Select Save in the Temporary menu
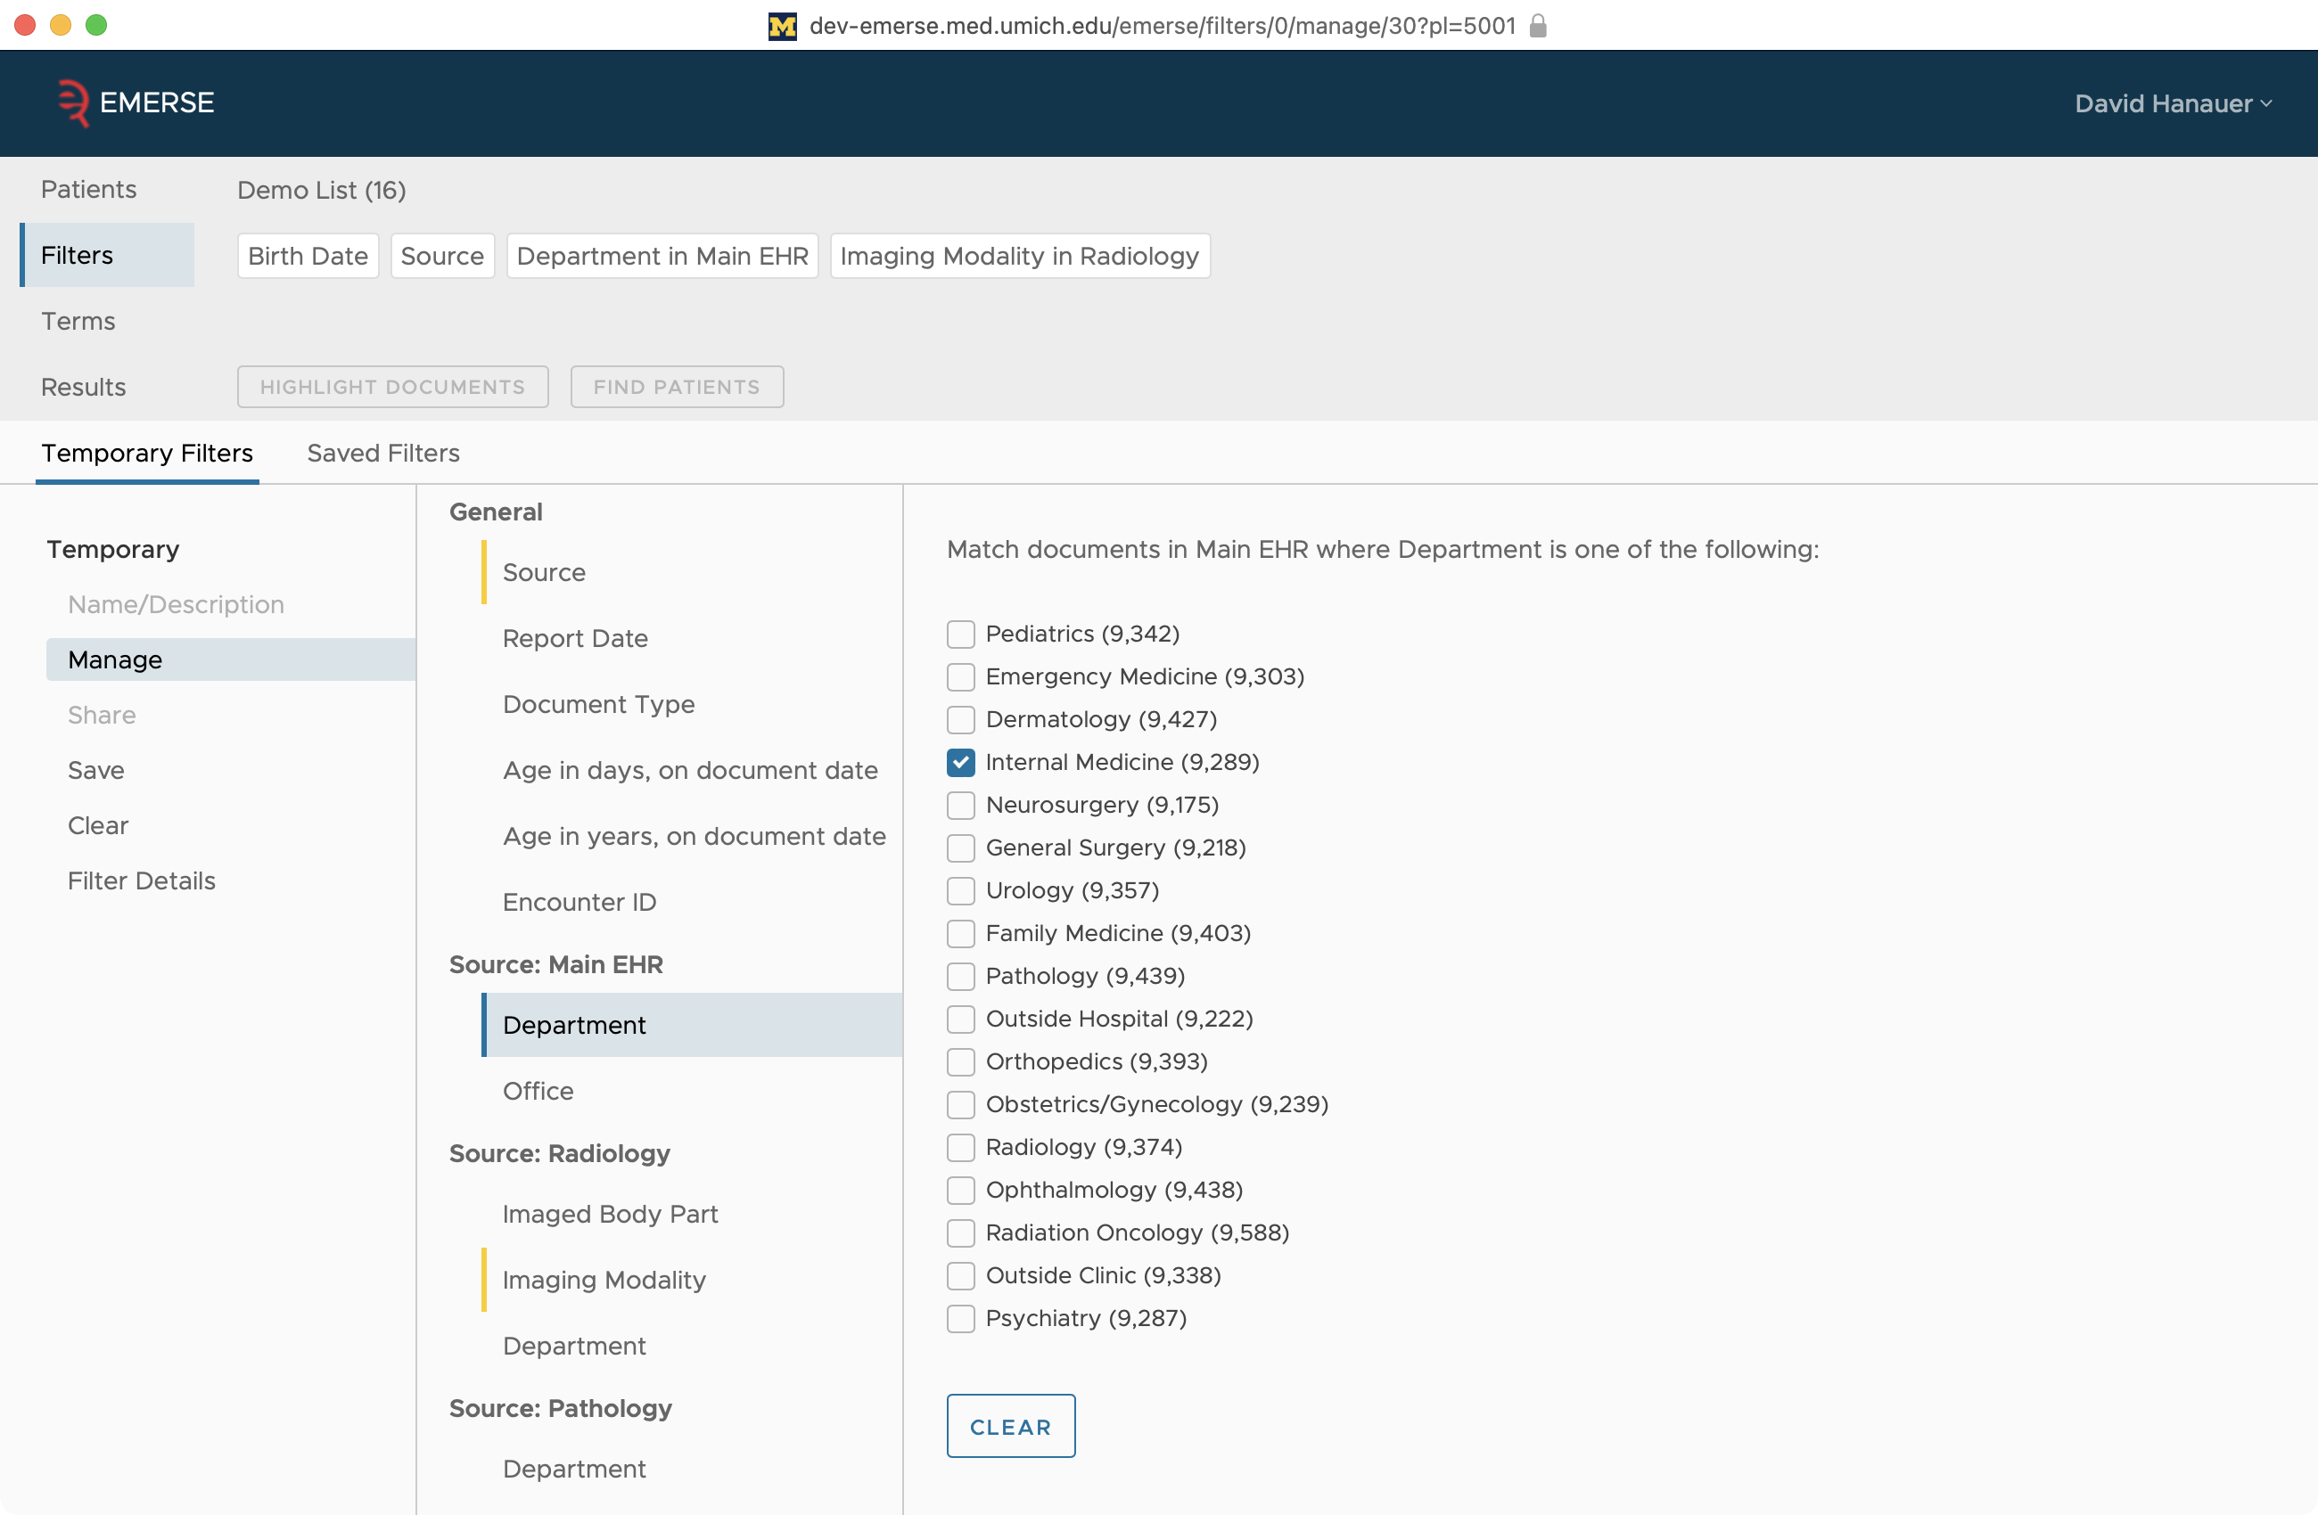Viewport: 2318px width, 1515px height. [x=95, y=770]
